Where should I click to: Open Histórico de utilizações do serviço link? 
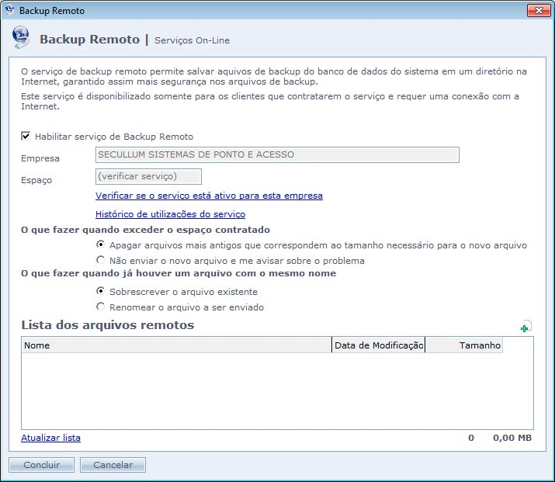tap(170, 214)
